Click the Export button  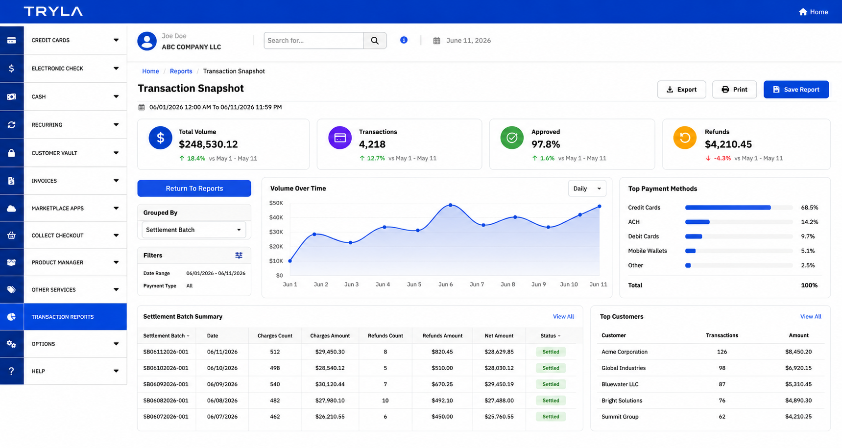coord(681,90)
